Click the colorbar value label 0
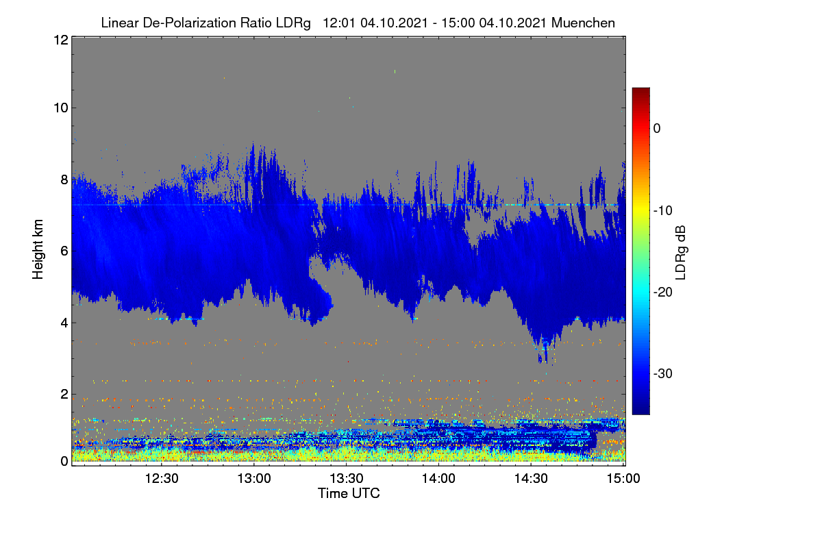822x548 pixels. coord(657,128)
